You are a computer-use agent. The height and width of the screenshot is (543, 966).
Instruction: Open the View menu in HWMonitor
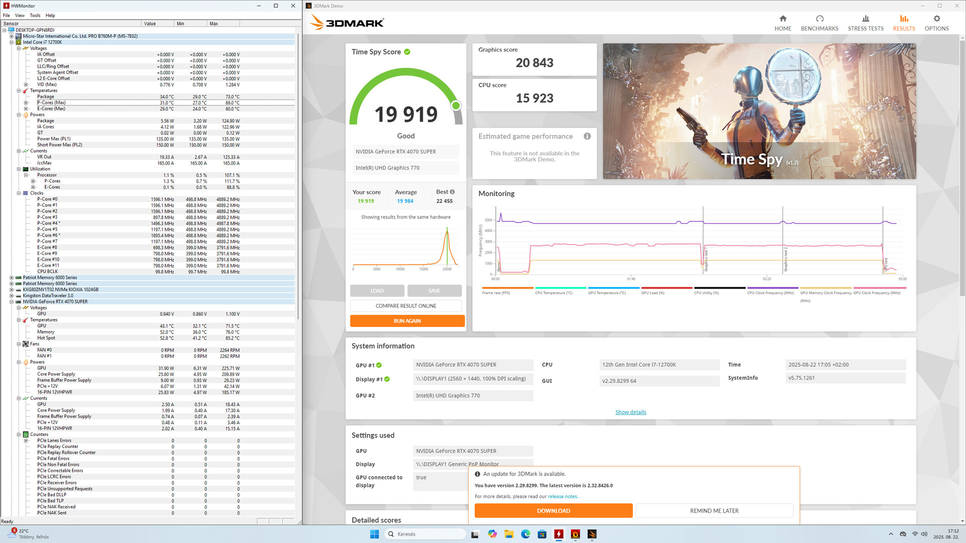click(20, 15)
